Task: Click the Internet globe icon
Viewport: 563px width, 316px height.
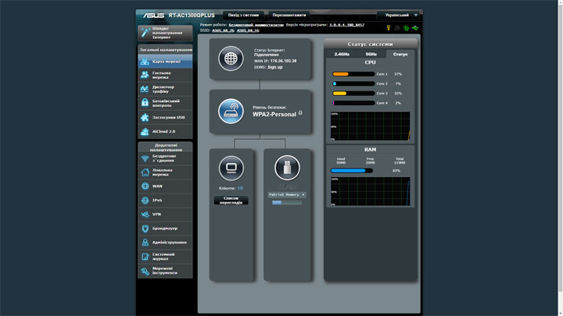Action: point(231,59)
